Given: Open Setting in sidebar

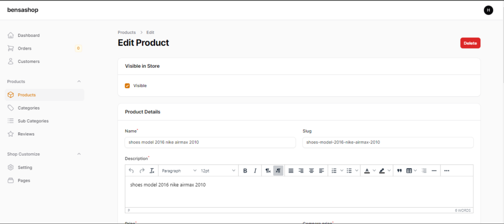Looking at the screenshot, I should (x=44, y=167).
